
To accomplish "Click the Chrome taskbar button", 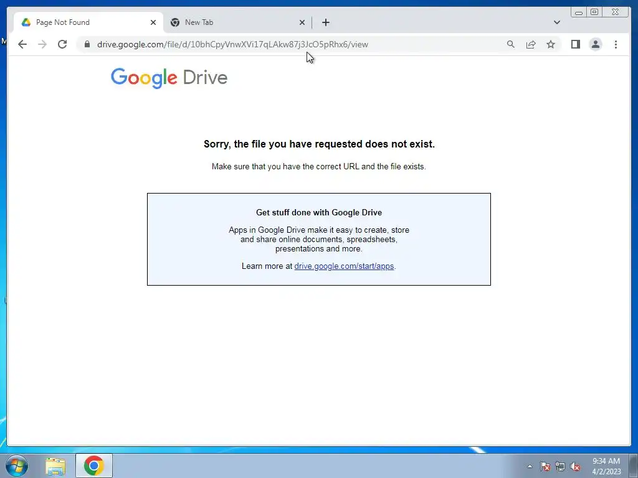I will [x=94, y=466].
